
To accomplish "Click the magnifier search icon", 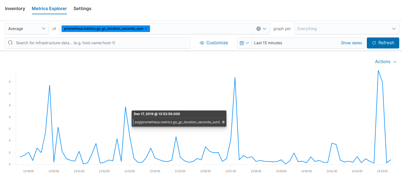I will (10, 43).
